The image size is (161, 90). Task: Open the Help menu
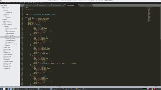(42, 3)
